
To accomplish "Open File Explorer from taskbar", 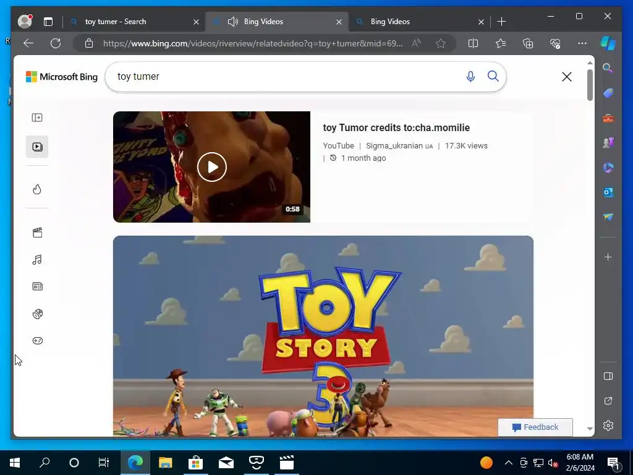I will [x=165, y=463].
